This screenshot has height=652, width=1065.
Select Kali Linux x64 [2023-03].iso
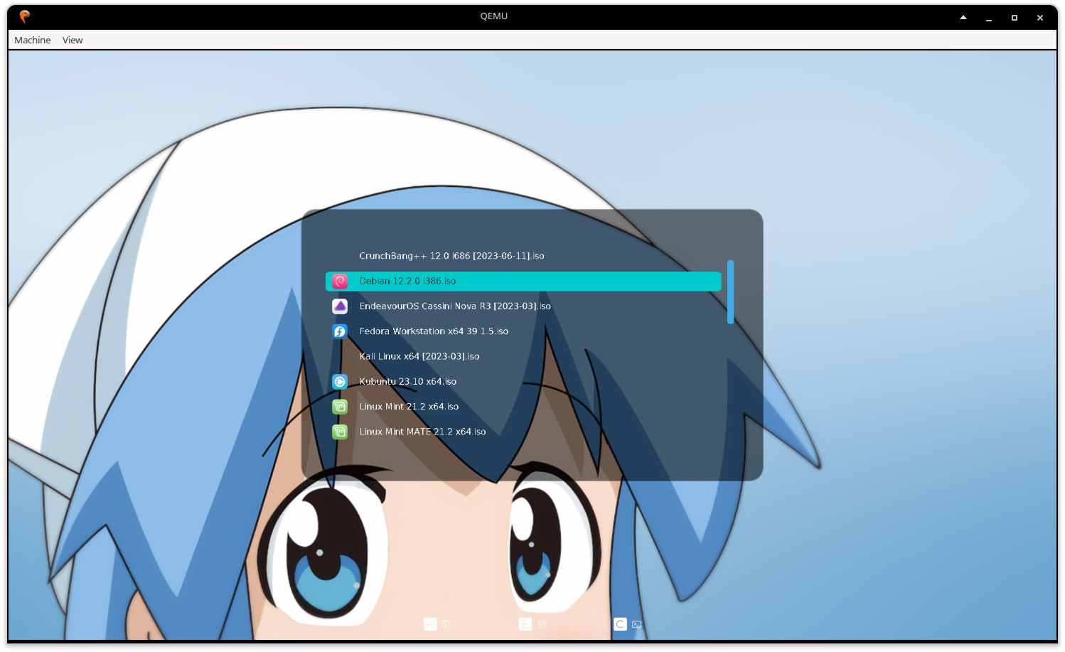[x=419, y=356]
